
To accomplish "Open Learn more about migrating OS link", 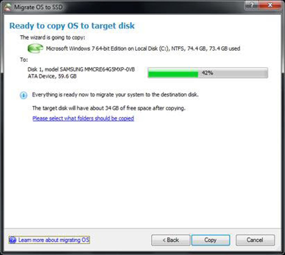I will point(54,240).
